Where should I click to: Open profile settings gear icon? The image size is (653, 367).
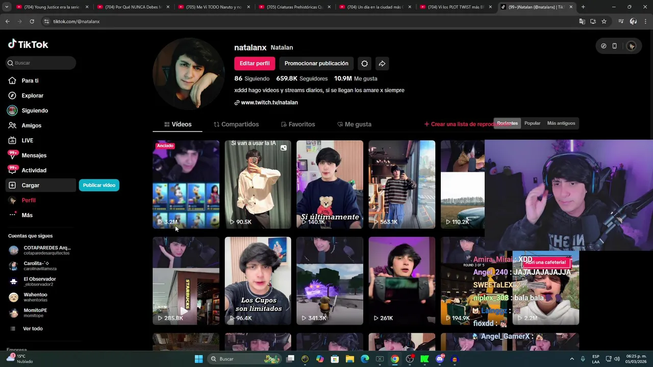coord(364,63)
